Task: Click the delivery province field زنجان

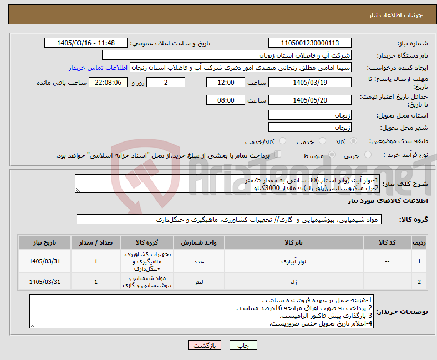Action: click(310, 115)
